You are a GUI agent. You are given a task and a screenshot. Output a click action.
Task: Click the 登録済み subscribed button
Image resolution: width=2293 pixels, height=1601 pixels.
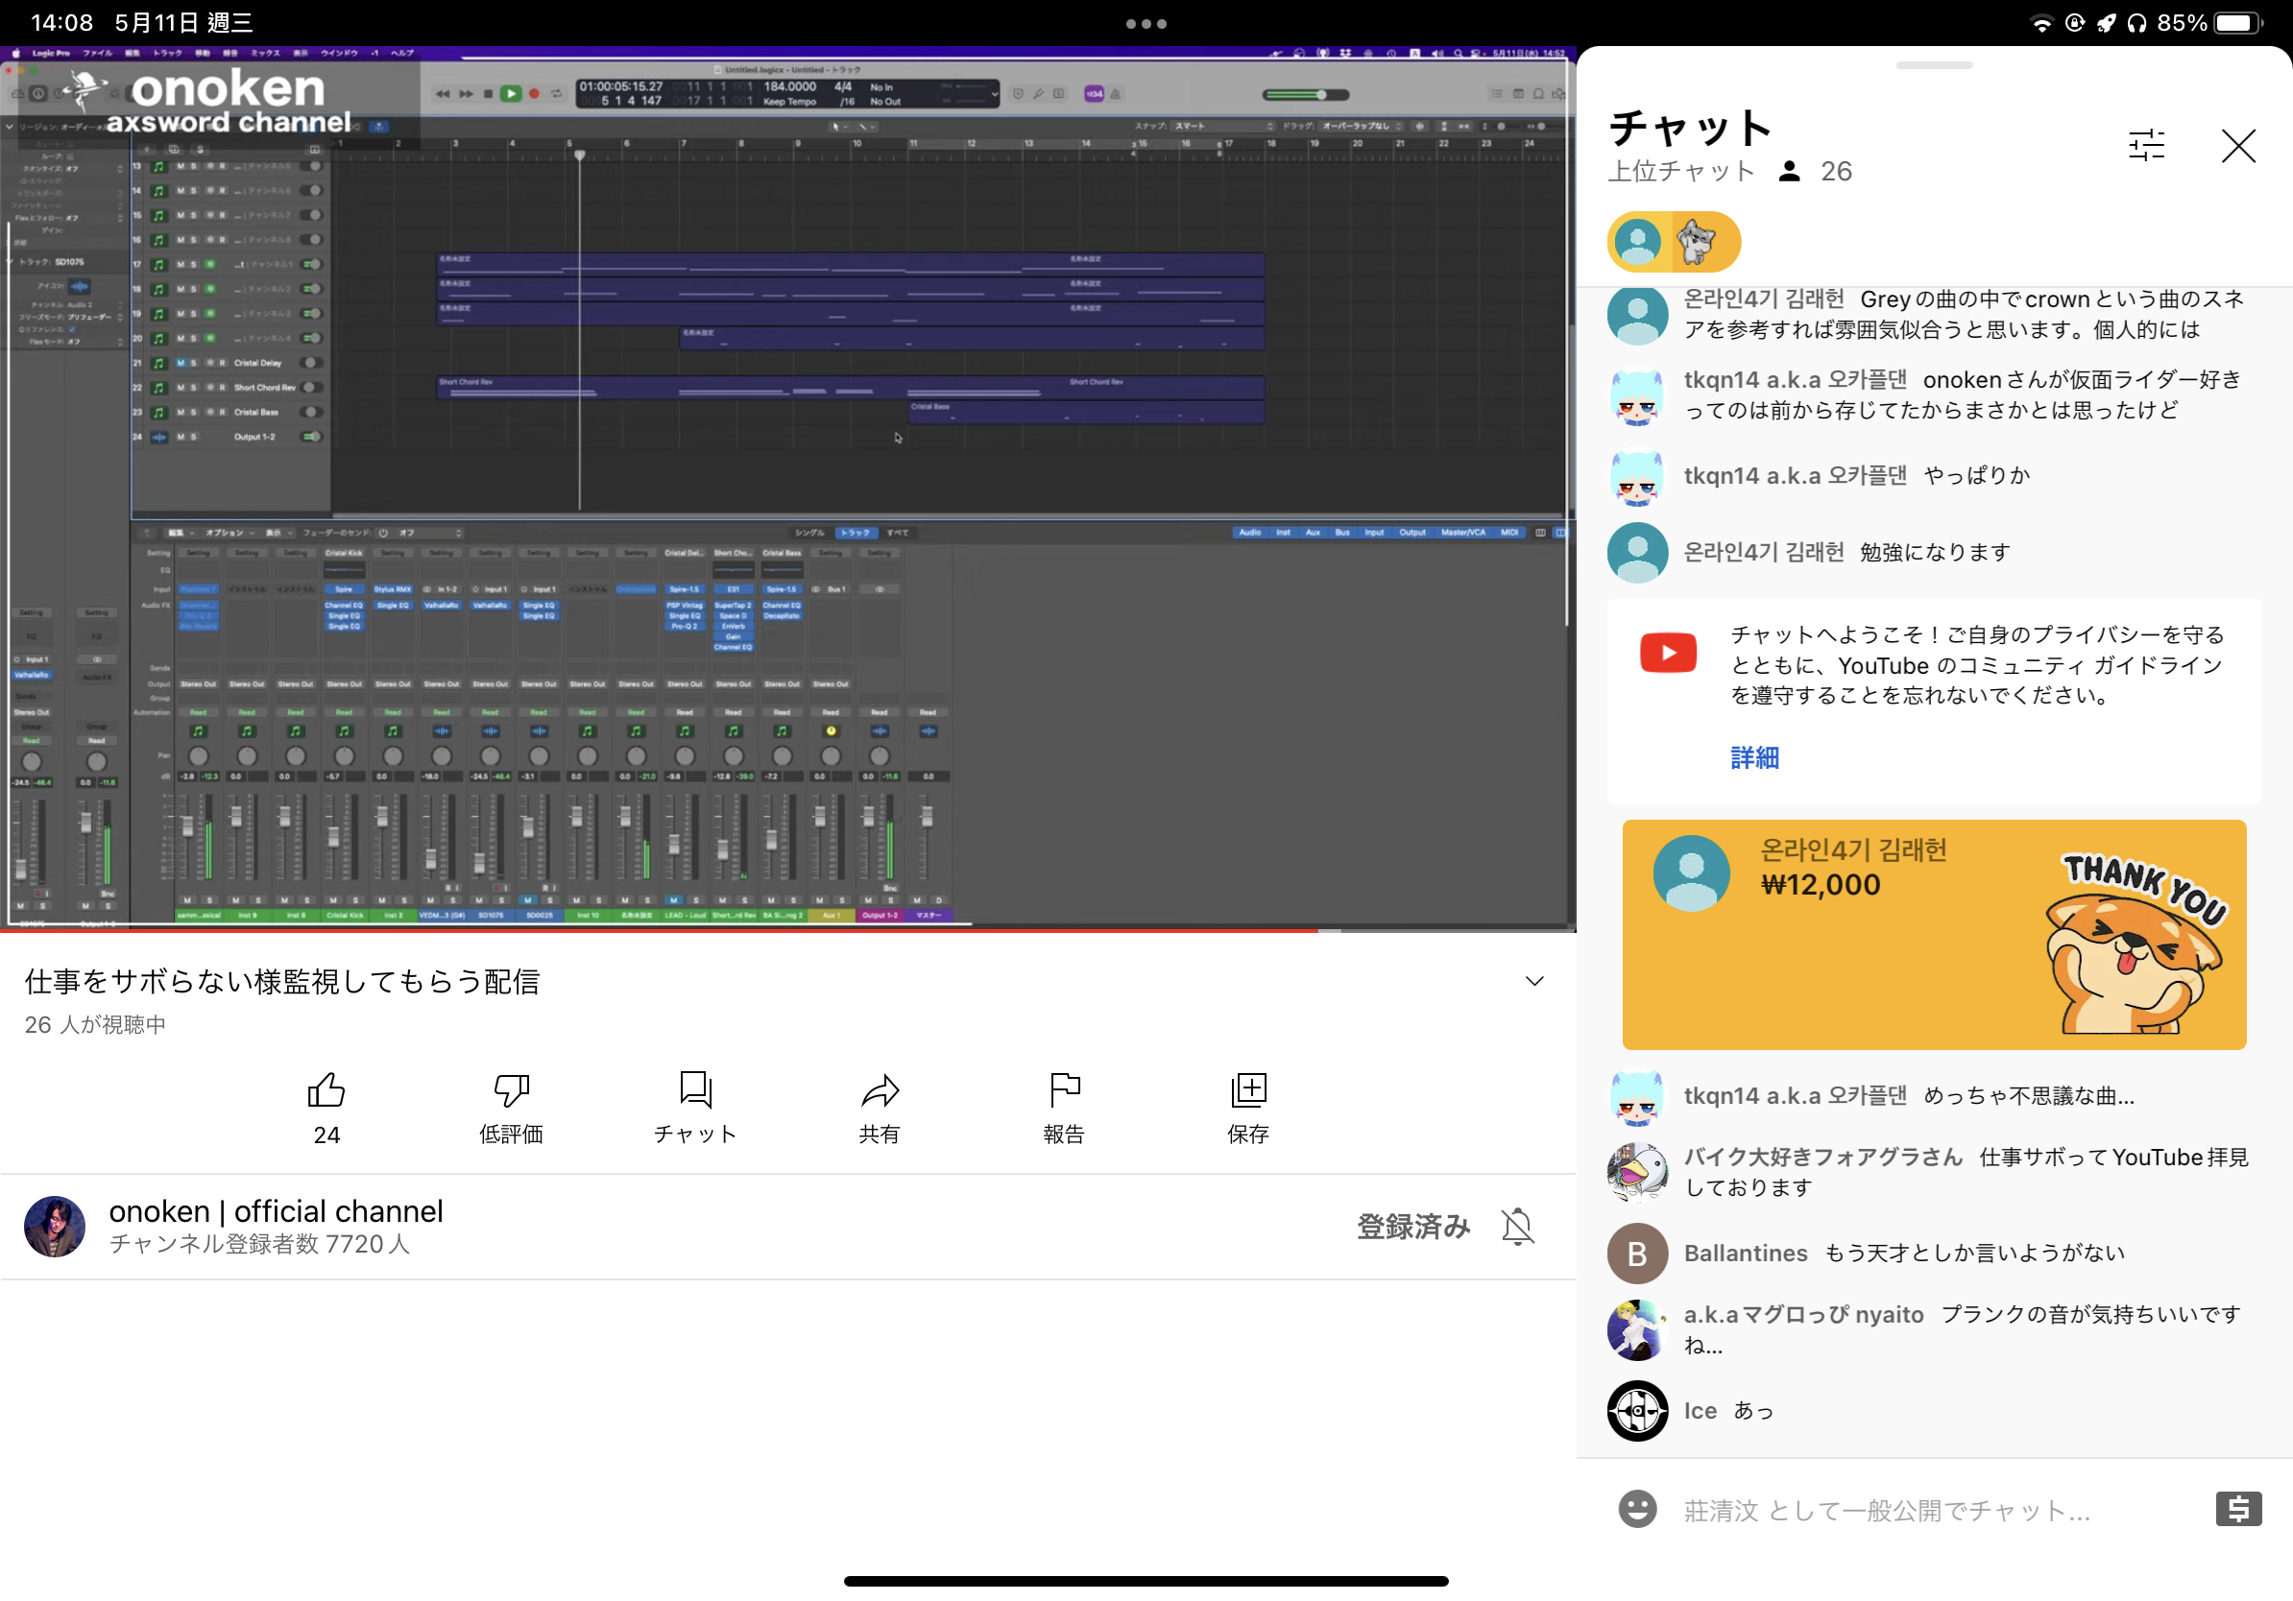[x=1413, y=1226]
